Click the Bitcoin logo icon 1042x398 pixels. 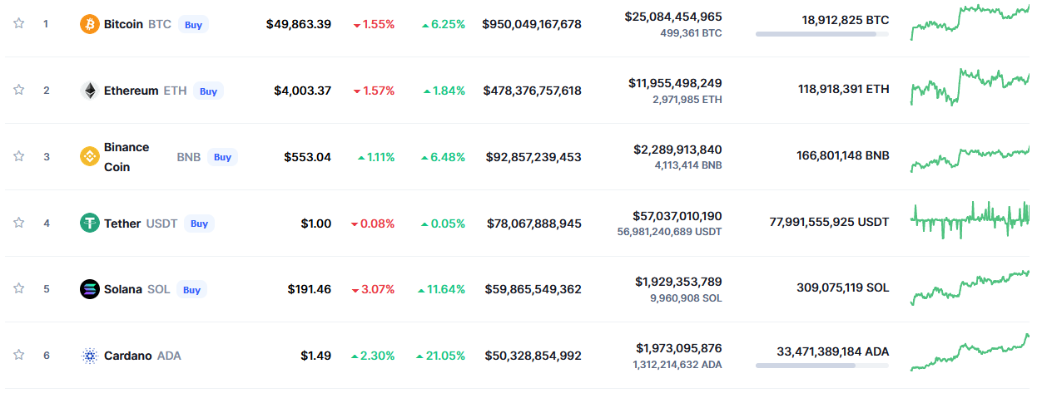[x=89, y=24]
